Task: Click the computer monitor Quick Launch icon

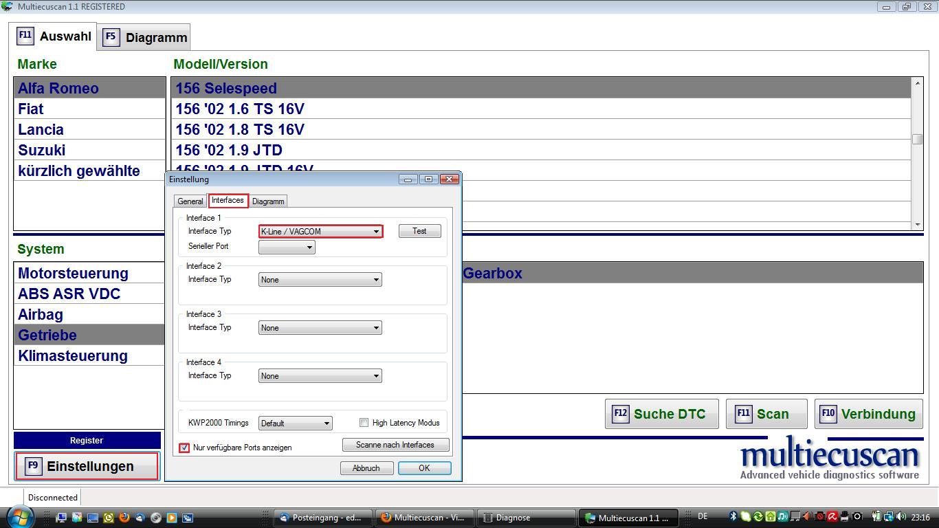Action: [61, 518]
